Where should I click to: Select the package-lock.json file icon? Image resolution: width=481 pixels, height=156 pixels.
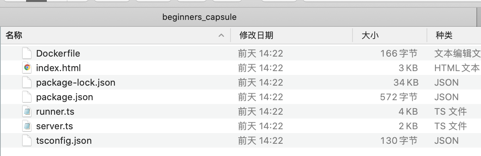pyautogui.click(x=26, y=82)
